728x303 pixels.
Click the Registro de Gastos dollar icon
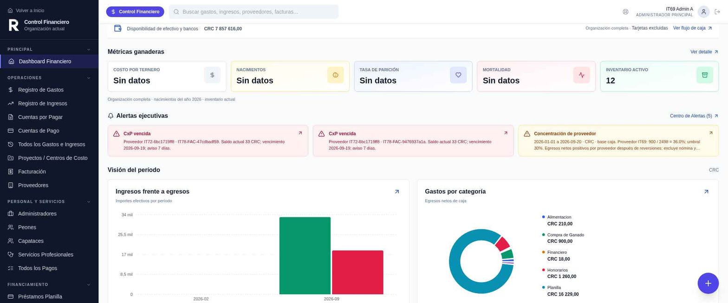click(x=11, y=90)
